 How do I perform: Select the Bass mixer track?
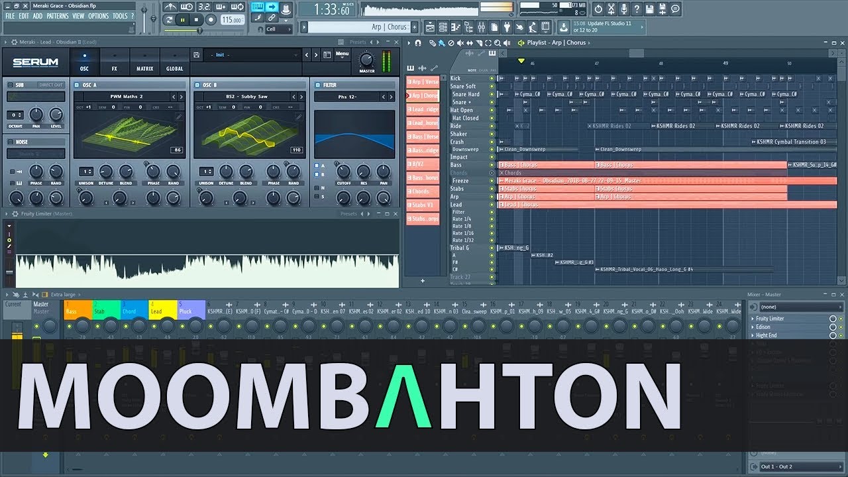click(78, 309)
